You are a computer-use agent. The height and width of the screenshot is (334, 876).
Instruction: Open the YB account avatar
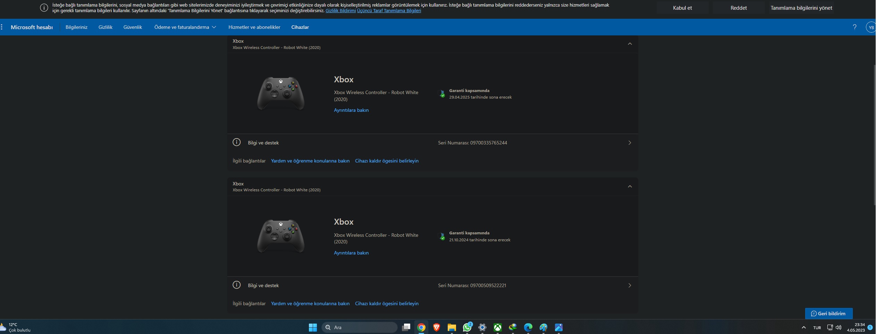tap(871, 27)
